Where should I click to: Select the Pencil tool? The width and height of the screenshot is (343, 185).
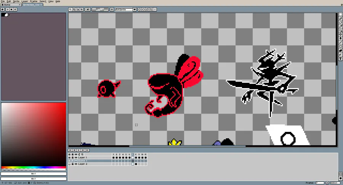(x=340, y=19)
